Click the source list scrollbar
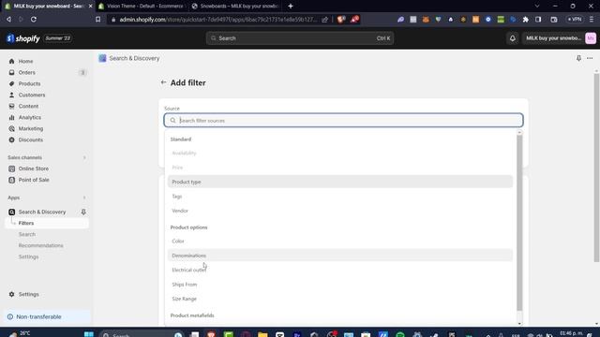600x337 pixels. [x=519, y=223]
